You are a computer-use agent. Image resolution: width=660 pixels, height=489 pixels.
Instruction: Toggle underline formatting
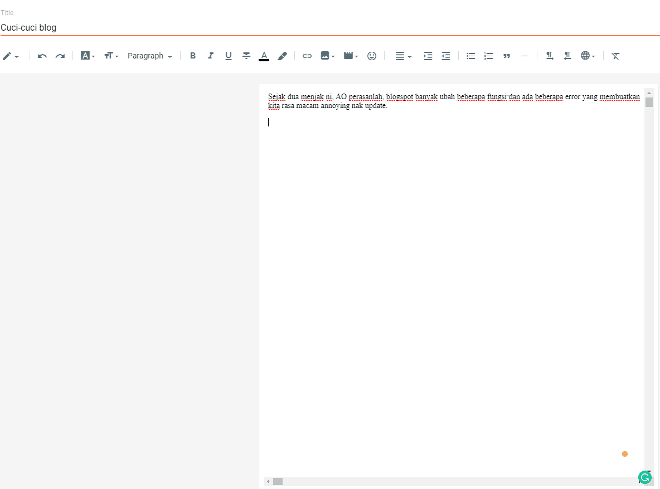pyautogui.click(x=228, y=56)
